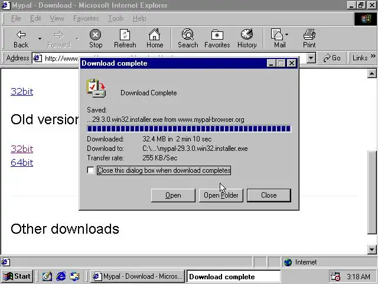Screen dimensions: 378x284
Task: Click the Links toolbar label
Action: (360, 58)
